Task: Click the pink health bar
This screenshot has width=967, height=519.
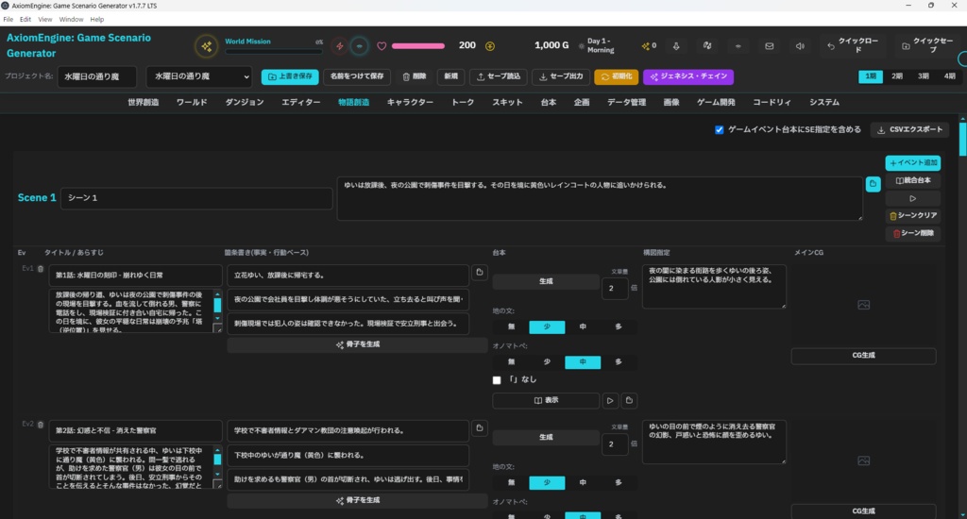Action: tap(418, 46)
